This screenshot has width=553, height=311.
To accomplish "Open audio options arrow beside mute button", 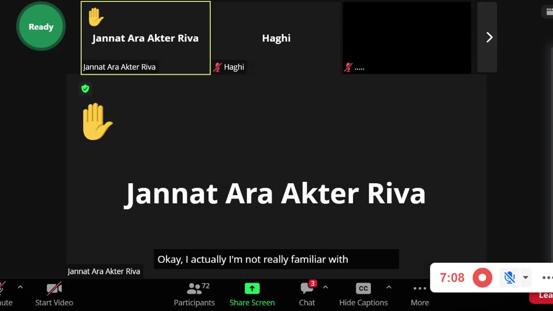I will click(x=20, y=288).
